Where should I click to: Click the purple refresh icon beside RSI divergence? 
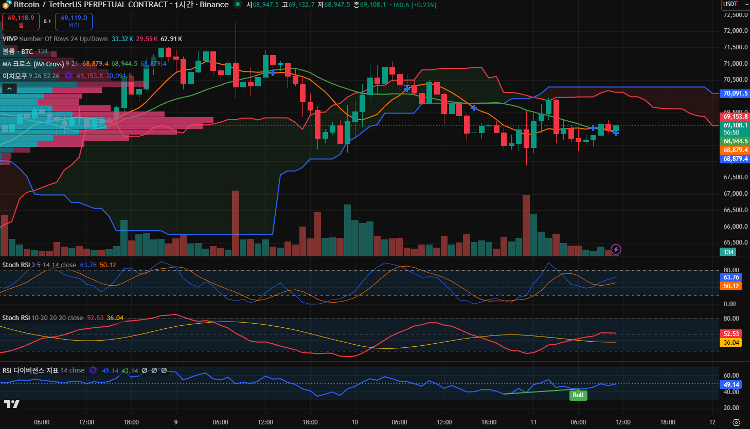93,370
